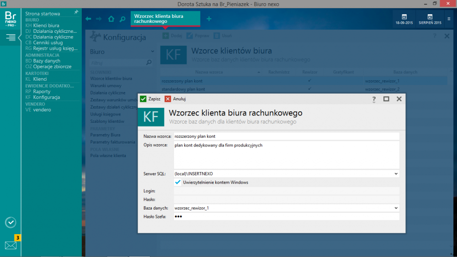Switch to Wzorzec klienta biura rachunkowego tab
This screenshot has height=257, width=457.
pyautogui.click(x=165, y=18)
